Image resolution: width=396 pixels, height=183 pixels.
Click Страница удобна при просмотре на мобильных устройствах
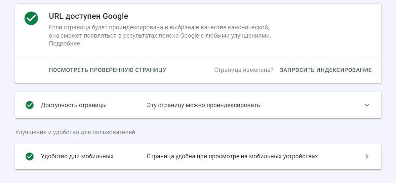tap(232, 156)
